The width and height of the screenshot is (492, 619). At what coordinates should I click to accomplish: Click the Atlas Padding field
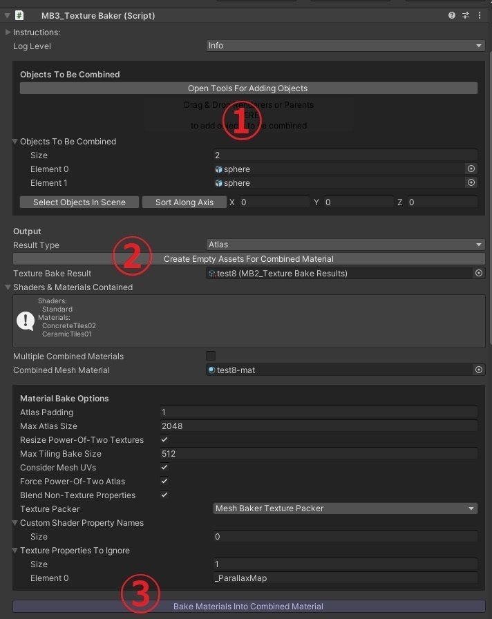tap(319, 412)
